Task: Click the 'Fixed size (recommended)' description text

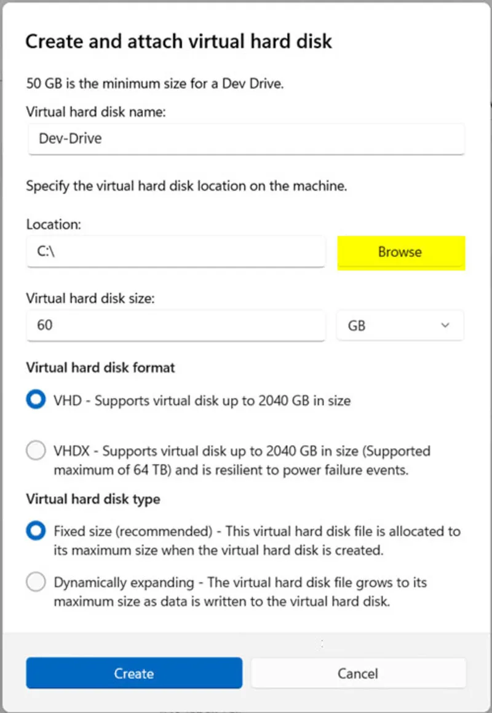Action: [257, 541]
